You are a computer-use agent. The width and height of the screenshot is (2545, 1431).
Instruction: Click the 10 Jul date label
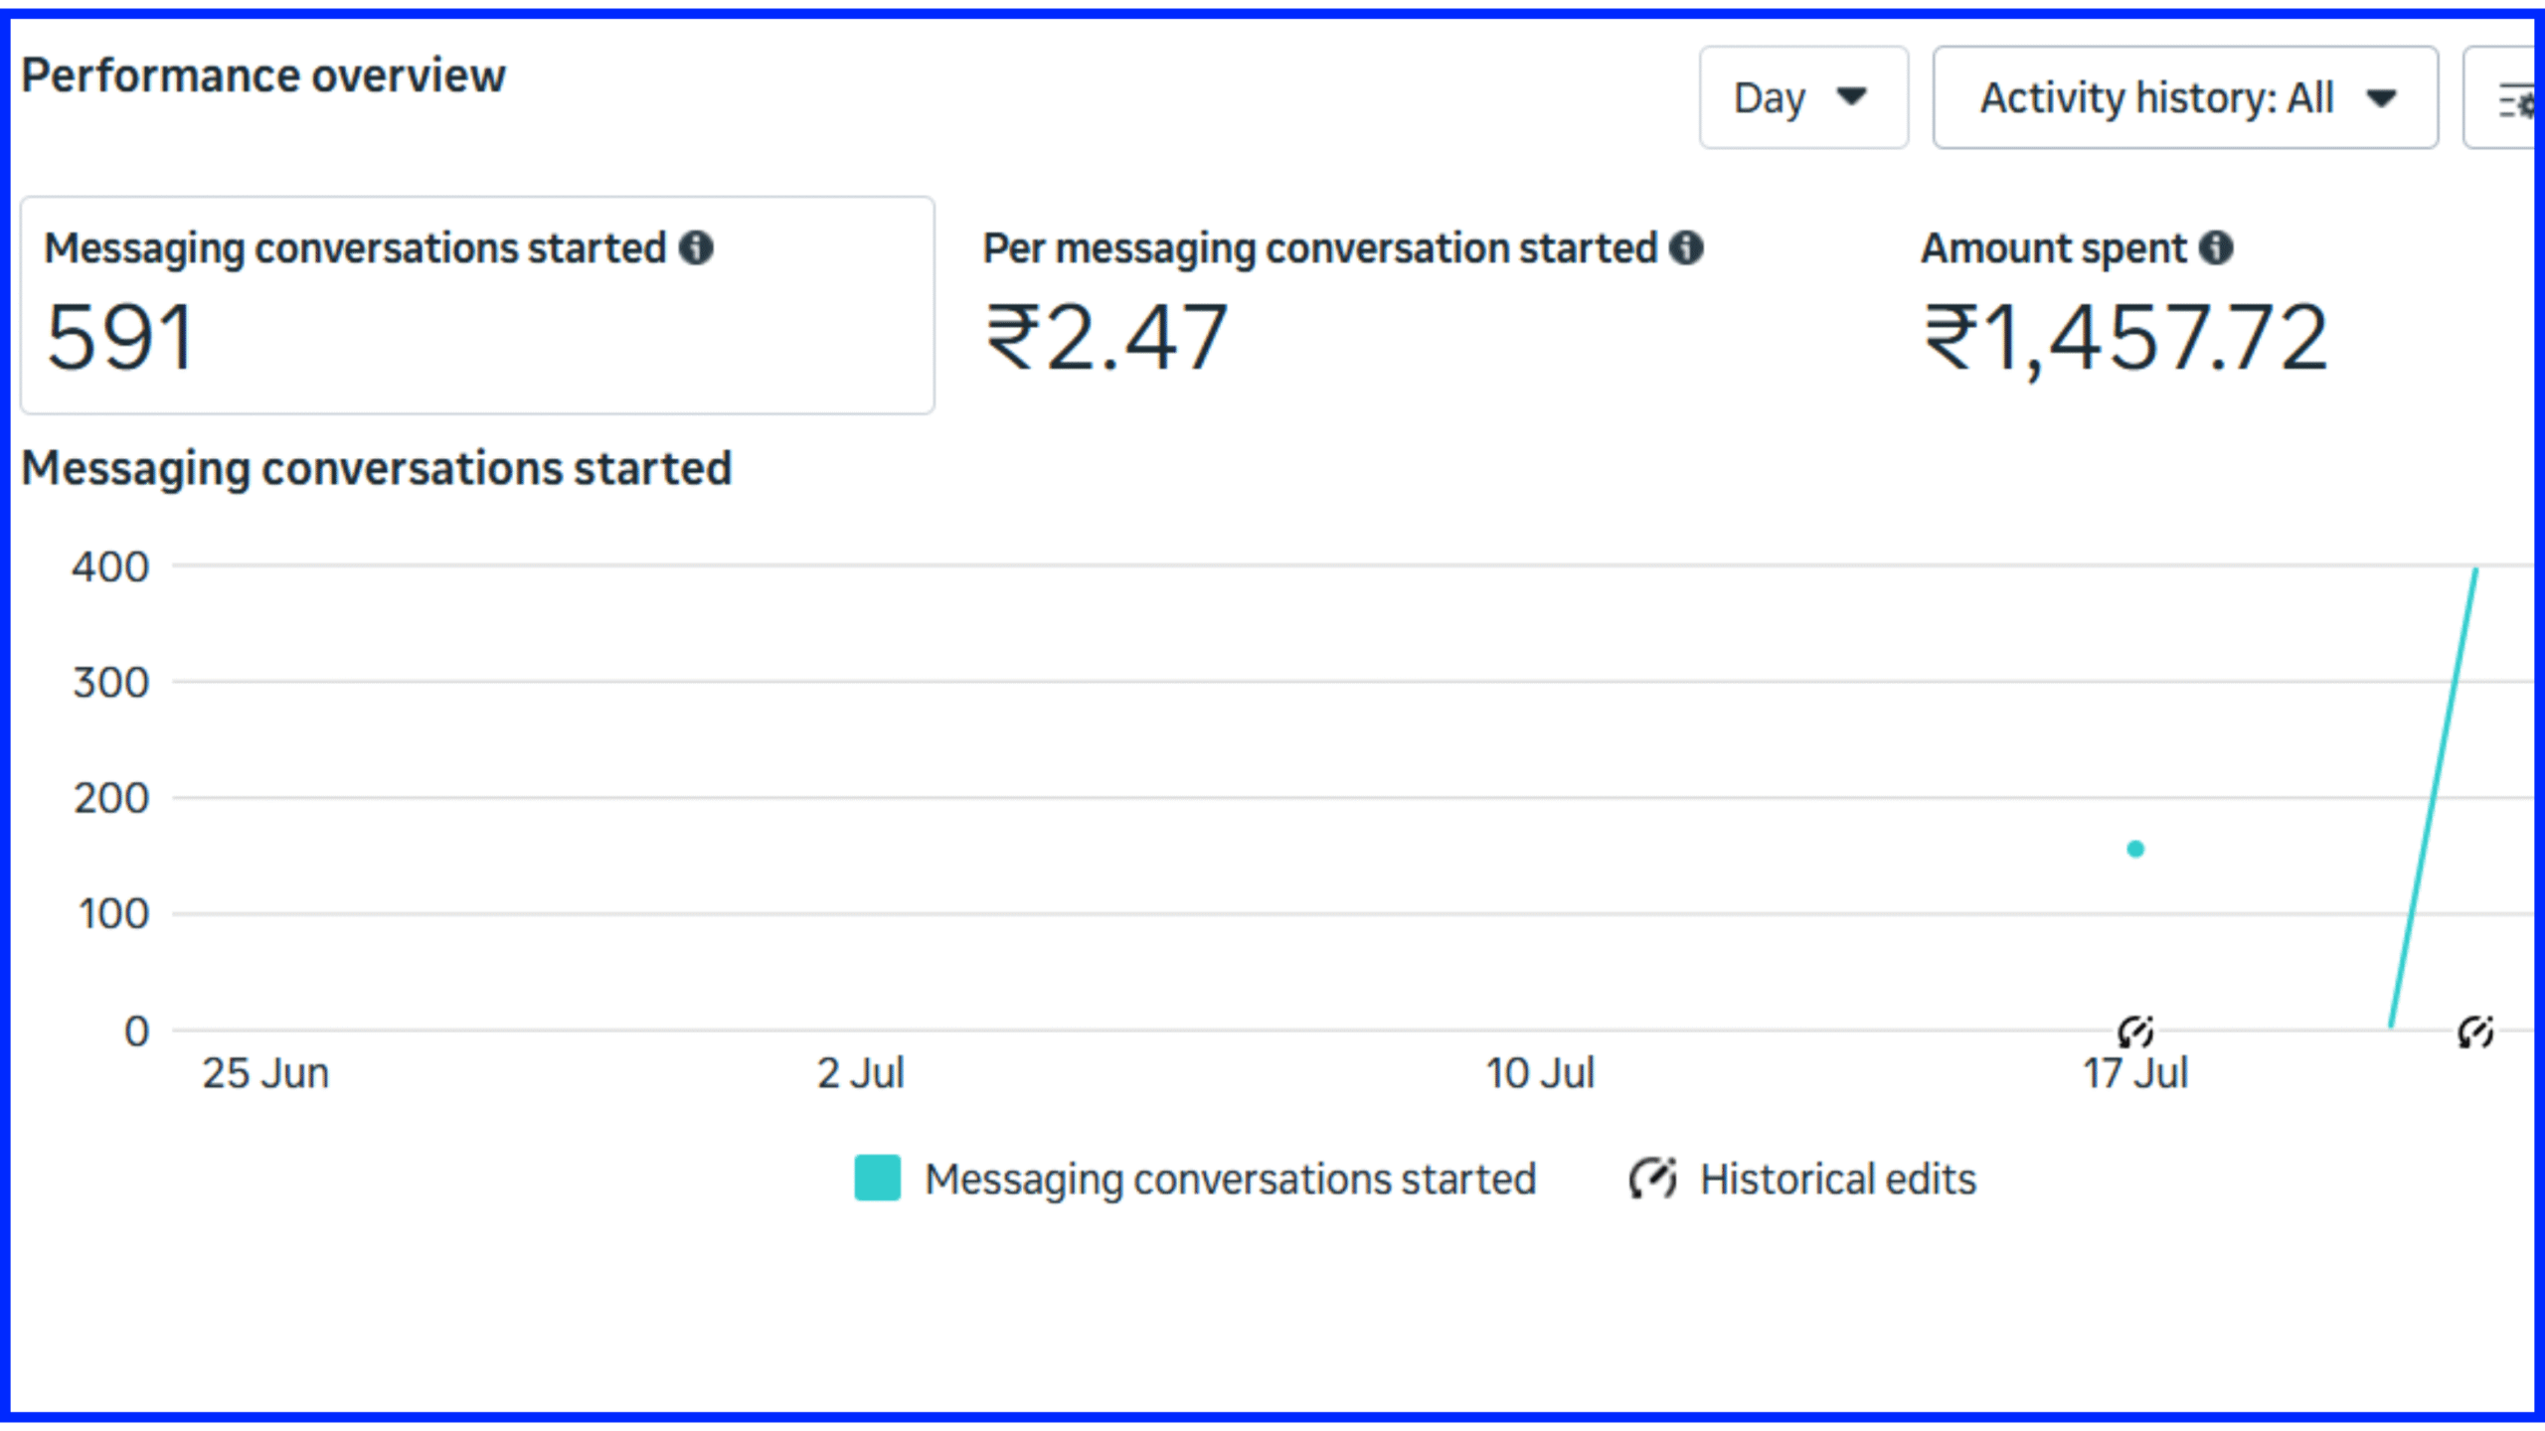click(1540, 1073)
